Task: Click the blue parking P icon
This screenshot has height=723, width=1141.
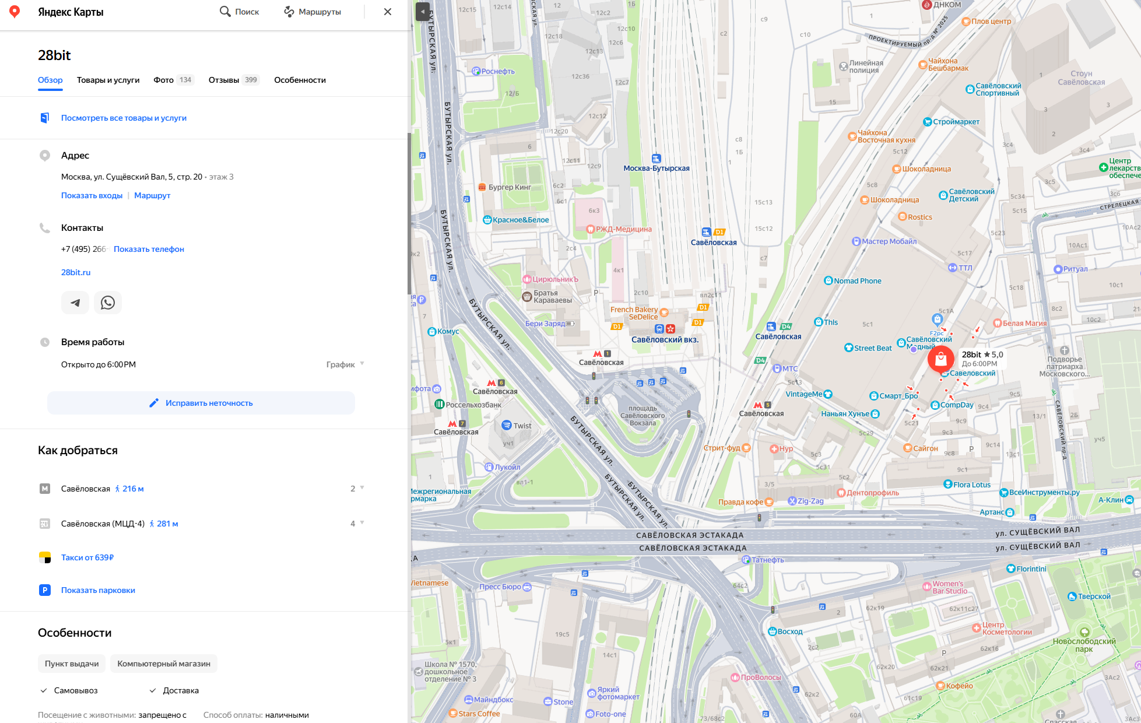Action: click(x=45, y=590)
